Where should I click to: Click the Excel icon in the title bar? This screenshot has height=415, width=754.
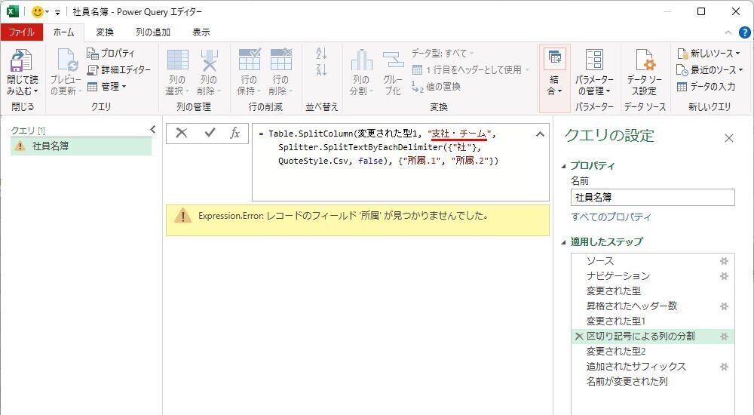pos(13,11)
